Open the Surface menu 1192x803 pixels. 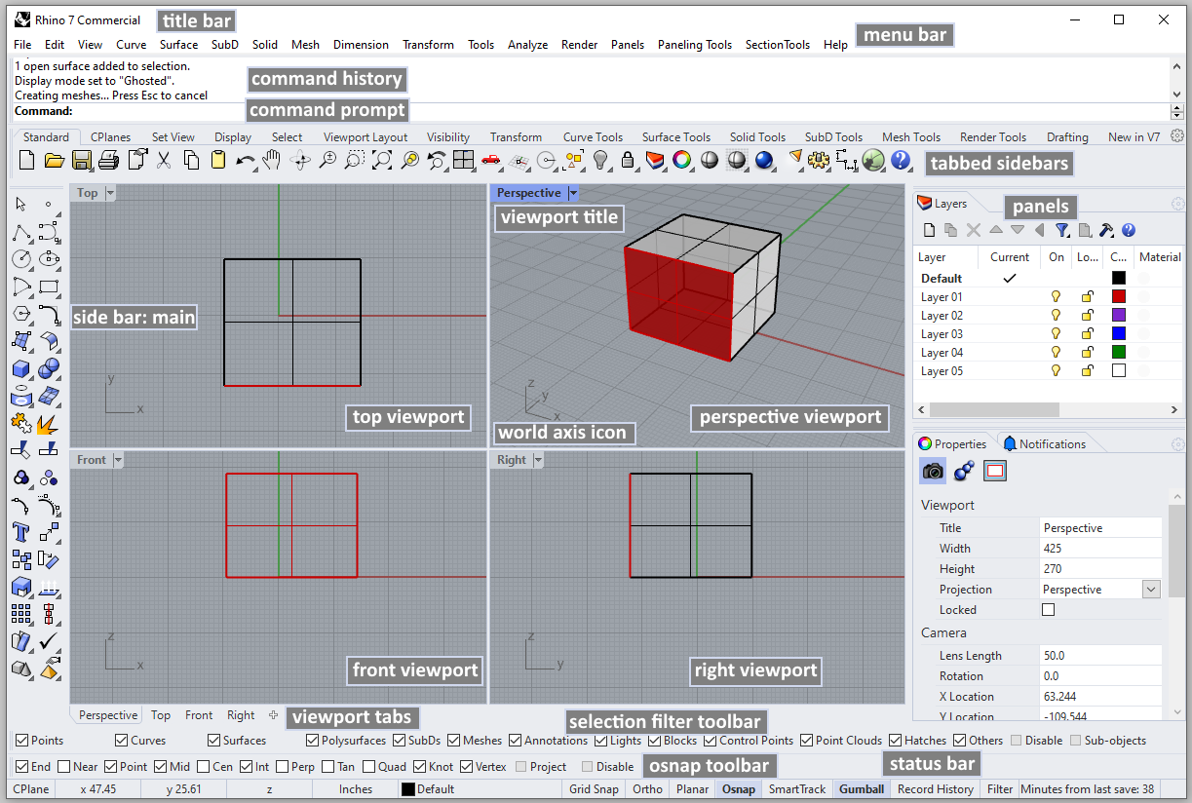(x=179, y=45)
